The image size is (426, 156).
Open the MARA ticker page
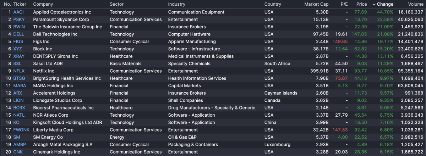(20, 86)
